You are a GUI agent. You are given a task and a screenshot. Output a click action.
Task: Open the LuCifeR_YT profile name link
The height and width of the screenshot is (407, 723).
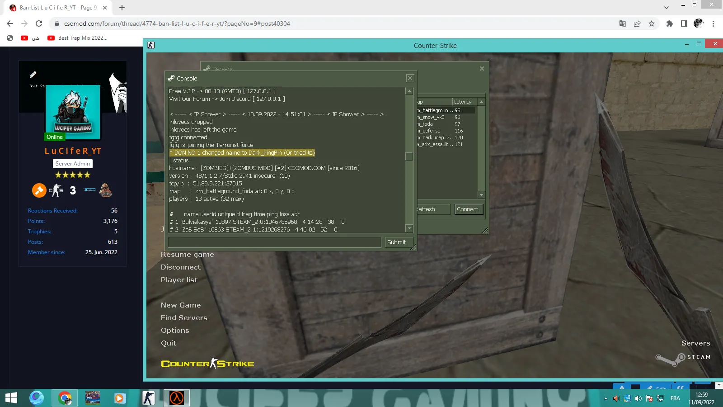(x=73, y=151)
